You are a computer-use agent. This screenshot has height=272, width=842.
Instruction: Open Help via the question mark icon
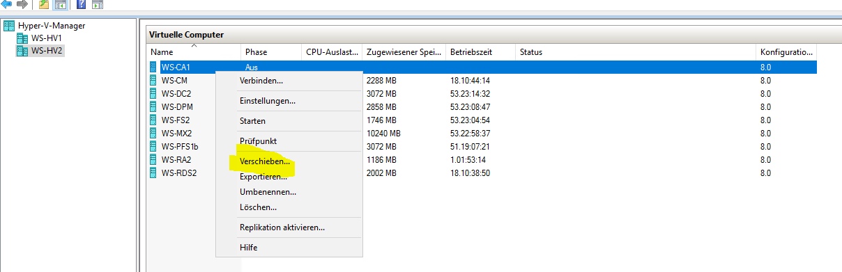(x=82, y=4)
